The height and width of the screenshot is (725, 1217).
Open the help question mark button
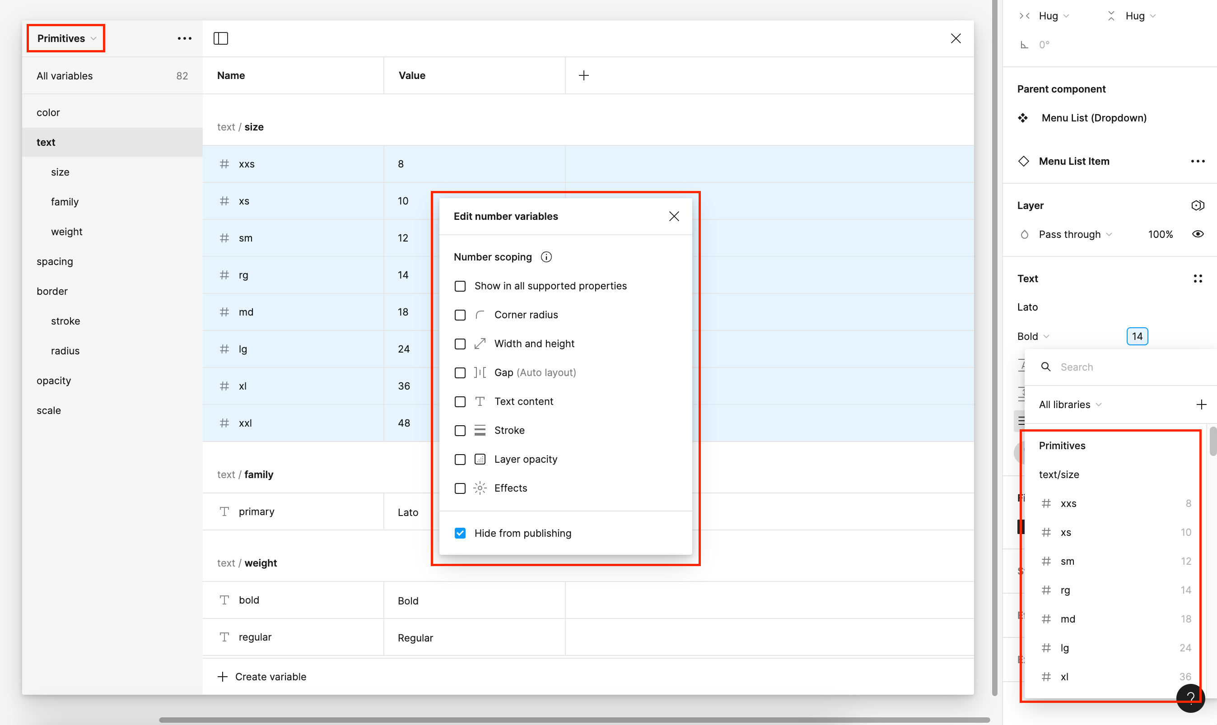(x=1191, y=699)
